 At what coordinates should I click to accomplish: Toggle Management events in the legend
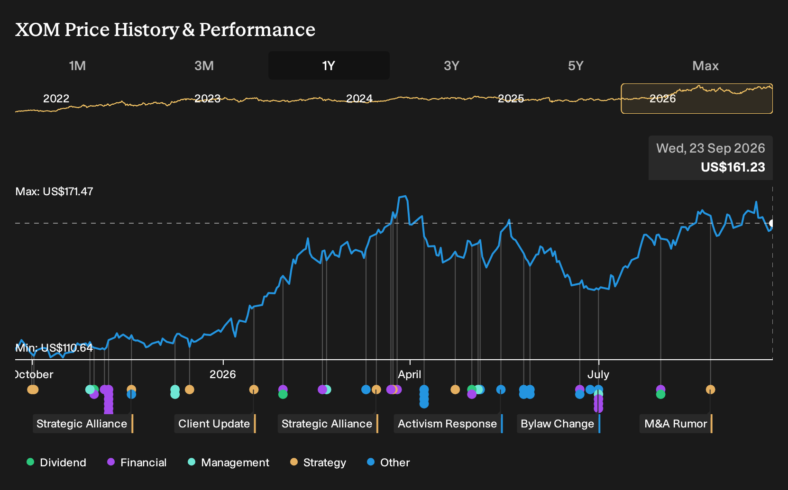[229, 463]
